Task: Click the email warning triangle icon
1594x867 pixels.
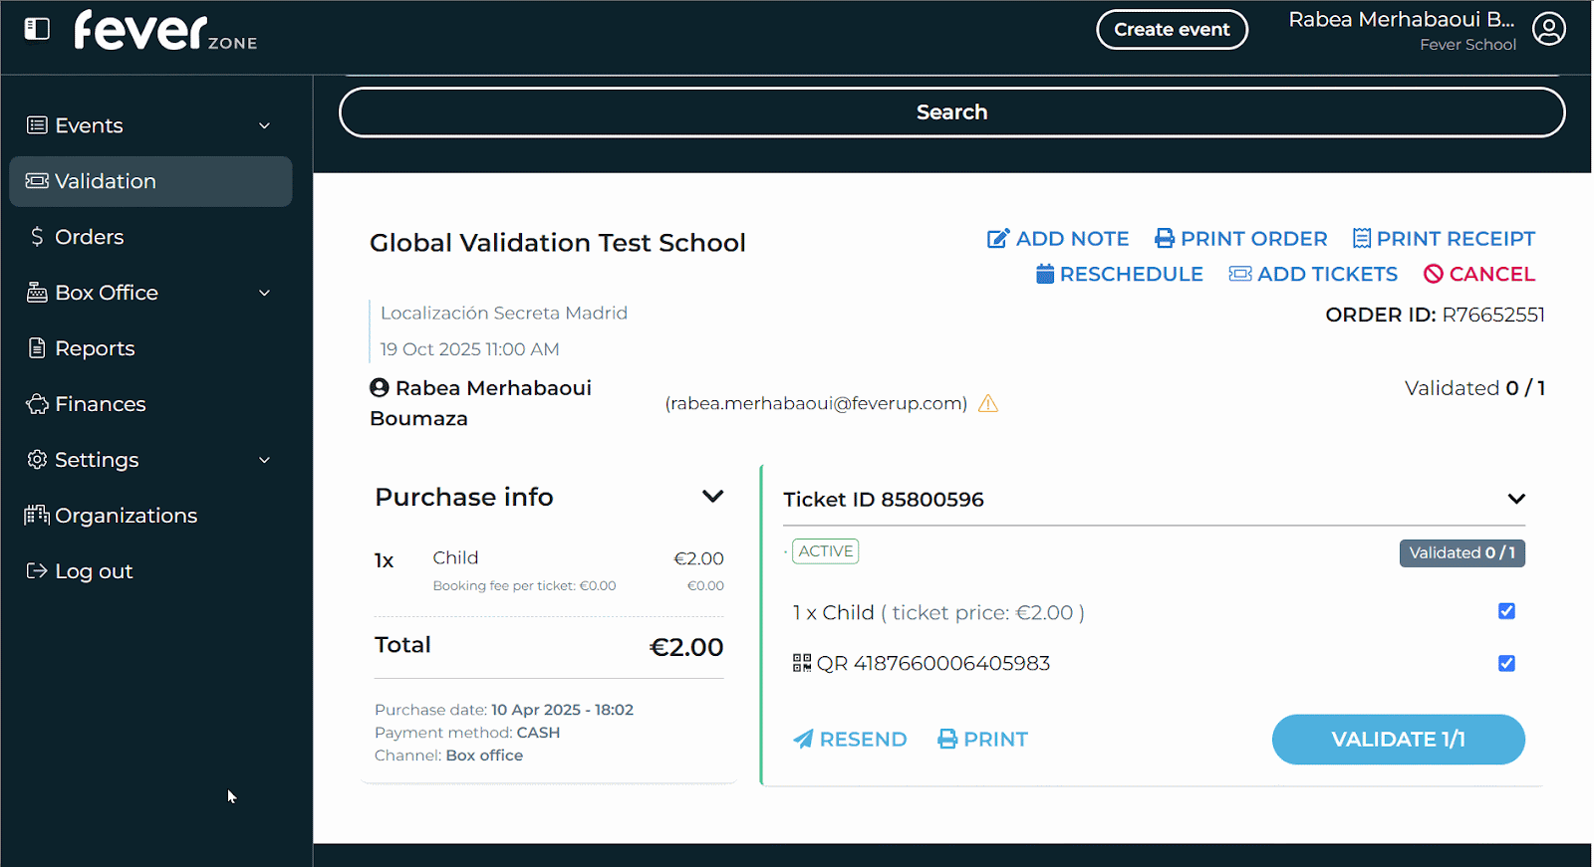Action: tap(987, 403)
